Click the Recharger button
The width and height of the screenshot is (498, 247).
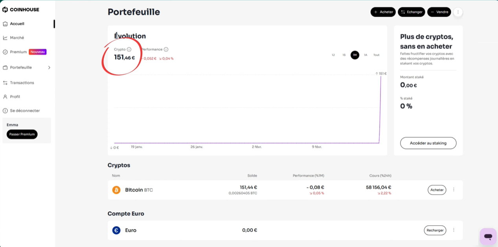tap(435, 231)
